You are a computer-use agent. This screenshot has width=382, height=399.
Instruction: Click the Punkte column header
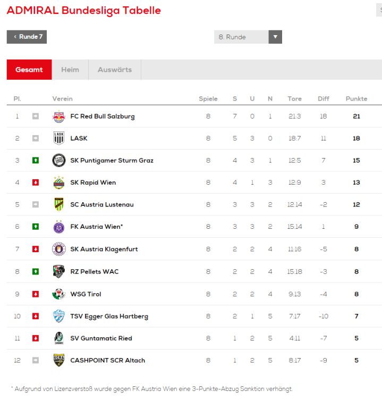pyautogui.click(x=356, y=99)
